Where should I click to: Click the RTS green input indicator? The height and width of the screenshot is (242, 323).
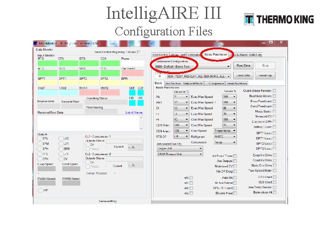(x=48, y=63)
